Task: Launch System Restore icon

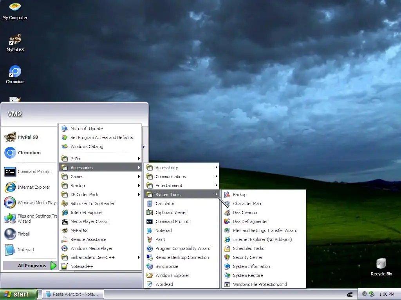Action: coord(227,275)
